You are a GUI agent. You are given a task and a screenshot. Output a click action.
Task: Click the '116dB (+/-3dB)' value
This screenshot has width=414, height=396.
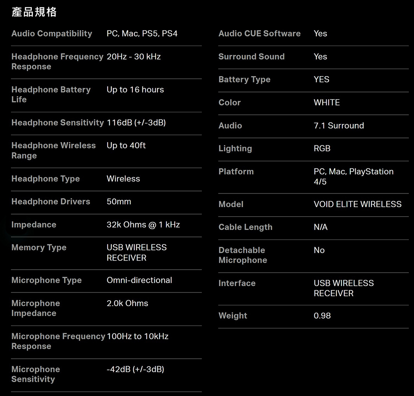point(136,123)
